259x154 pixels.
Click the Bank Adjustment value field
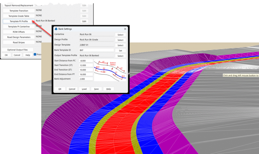(x=86, y=79)
